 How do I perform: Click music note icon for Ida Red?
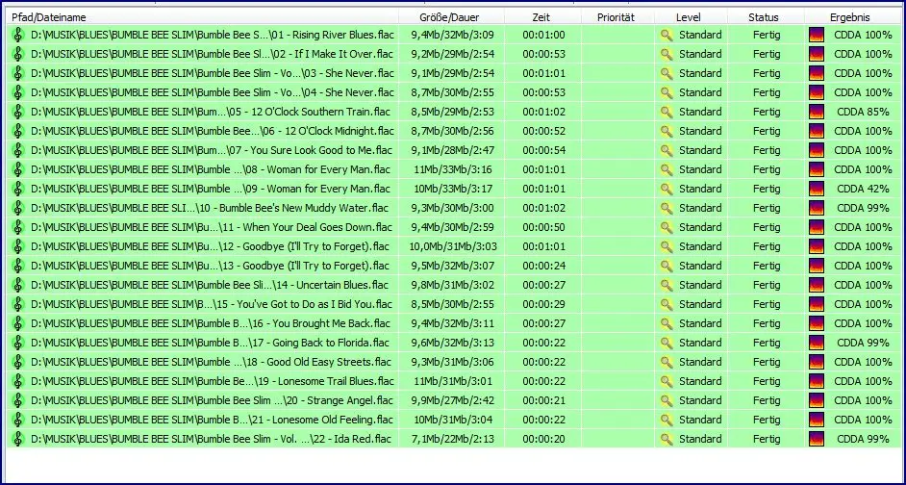tap(18, 439)
